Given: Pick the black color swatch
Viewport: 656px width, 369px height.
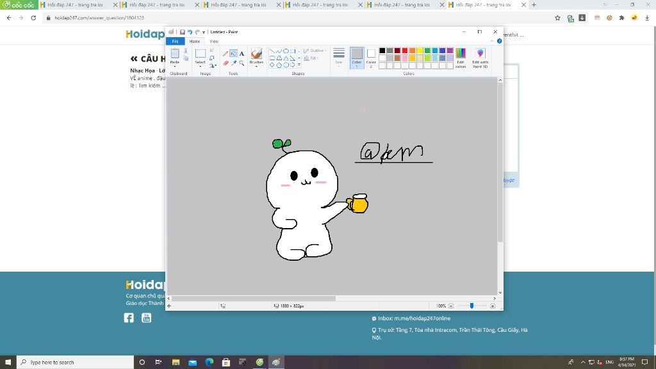Looking at the screenshot, I should coord(382,51).
